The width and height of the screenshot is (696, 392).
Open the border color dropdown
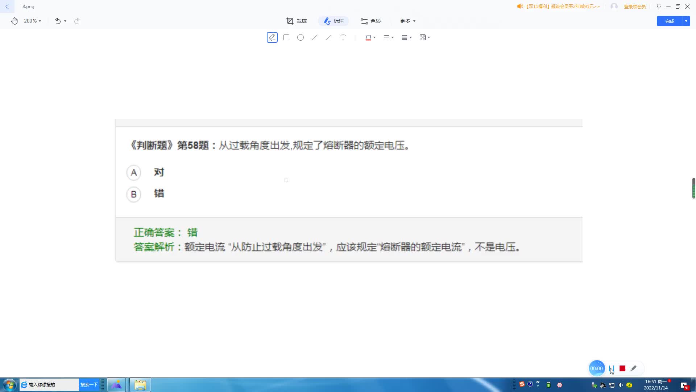[370, 37]
